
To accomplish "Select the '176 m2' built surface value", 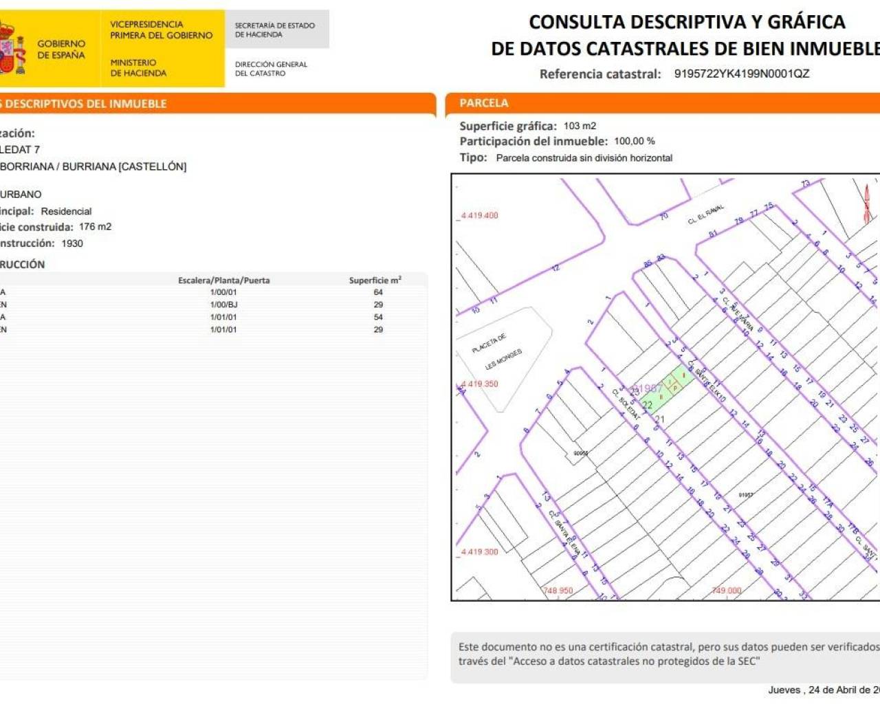I will [95, 227].
